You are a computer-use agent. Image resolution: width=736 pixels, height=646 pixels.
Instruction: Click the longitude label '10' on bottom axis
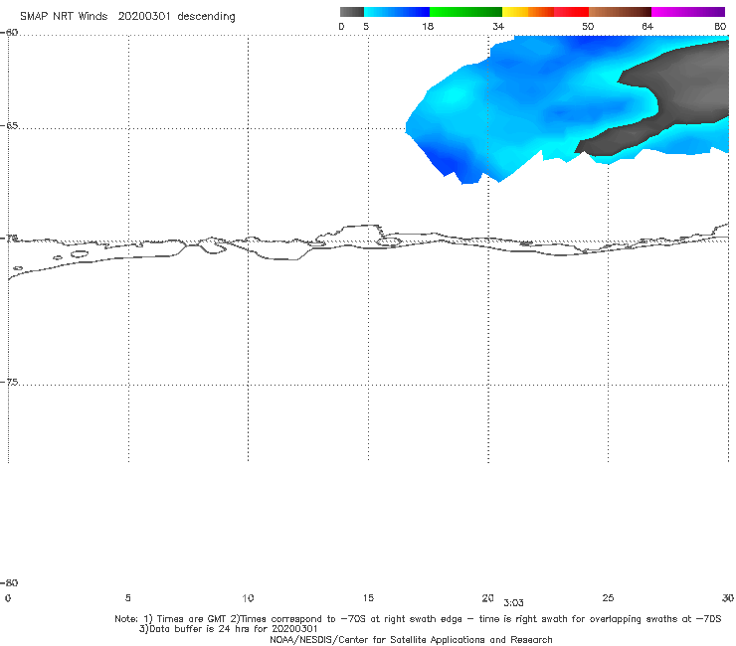tap(248, 598)
